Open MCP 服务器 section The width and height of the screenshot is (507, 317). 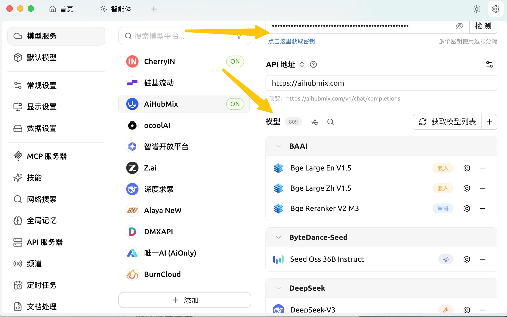point(56,156)
